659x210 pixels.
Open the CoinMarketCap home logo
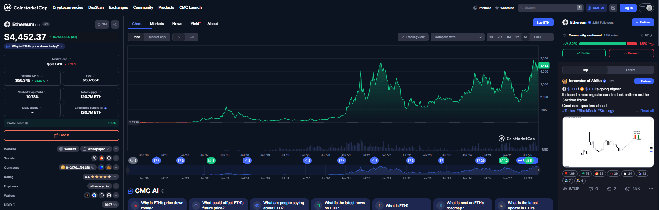coord(26,7)
